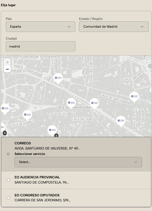This screenshot has height=211, width=152.
Task: Expand the Estado / Región dropdown
Action: coord(114,27)
